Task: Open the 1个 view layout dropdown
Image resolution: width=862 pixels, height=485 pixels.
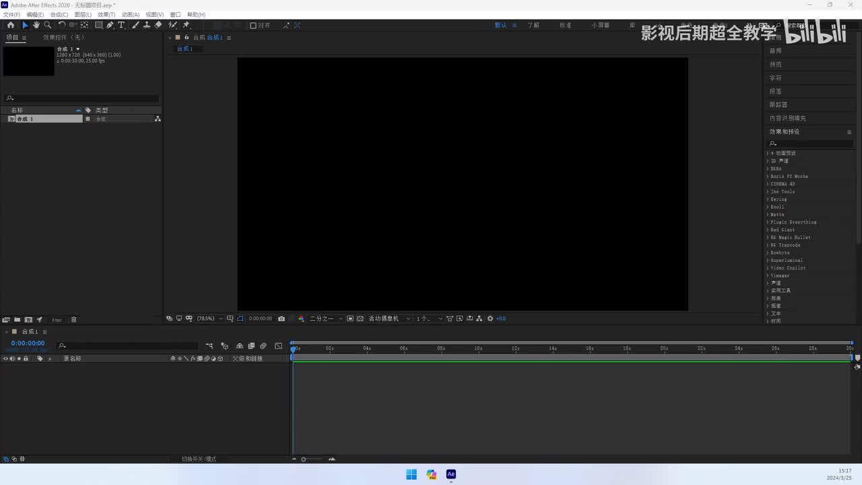Action: (x=430, y=319)
